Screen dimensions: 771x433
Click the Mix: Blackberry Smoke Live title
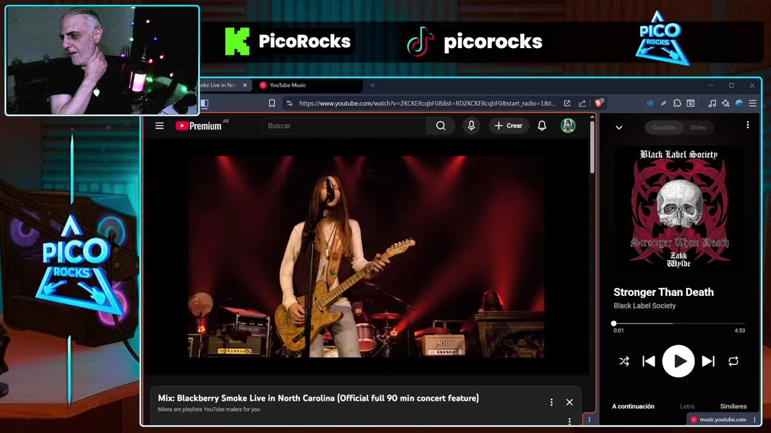click(318, 398)
